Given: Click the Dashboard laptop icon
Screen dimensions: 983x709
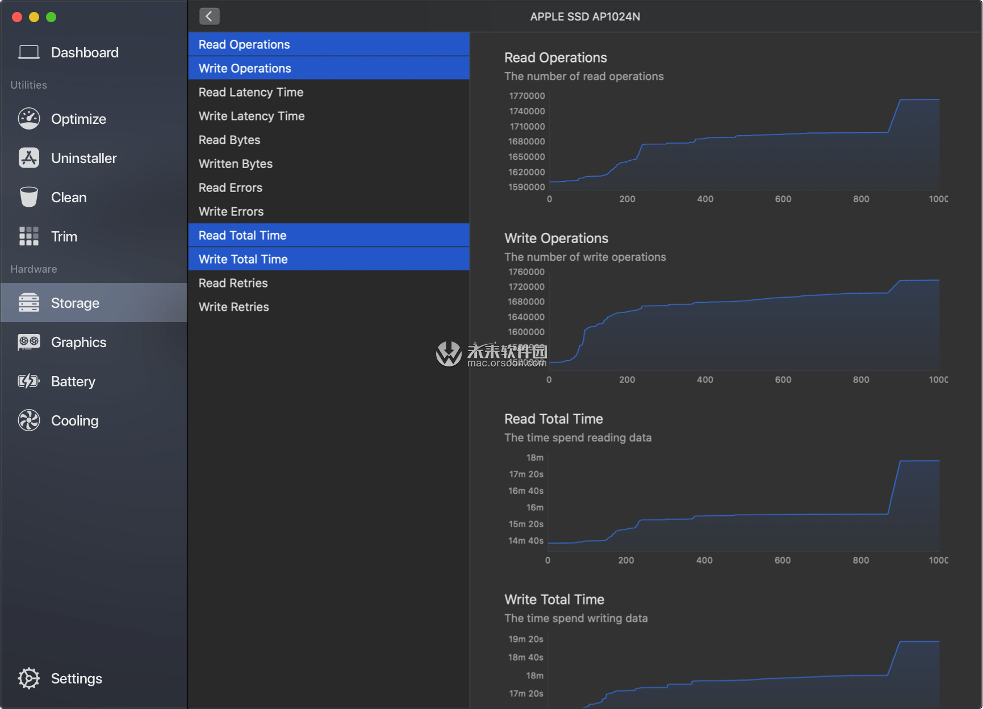Looking at the screenshot, I should click(29, 52).
